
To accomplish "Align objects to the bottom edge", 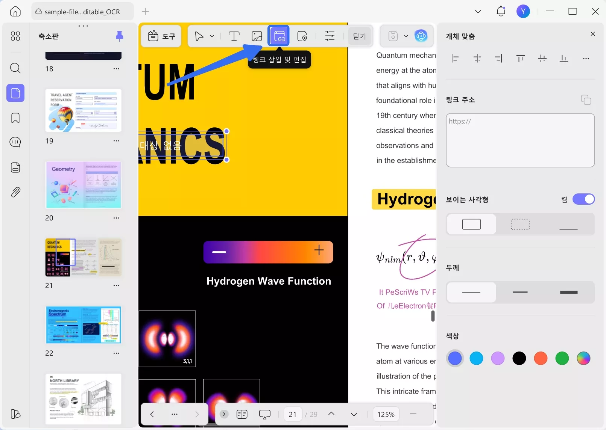I will pos(564,59).
